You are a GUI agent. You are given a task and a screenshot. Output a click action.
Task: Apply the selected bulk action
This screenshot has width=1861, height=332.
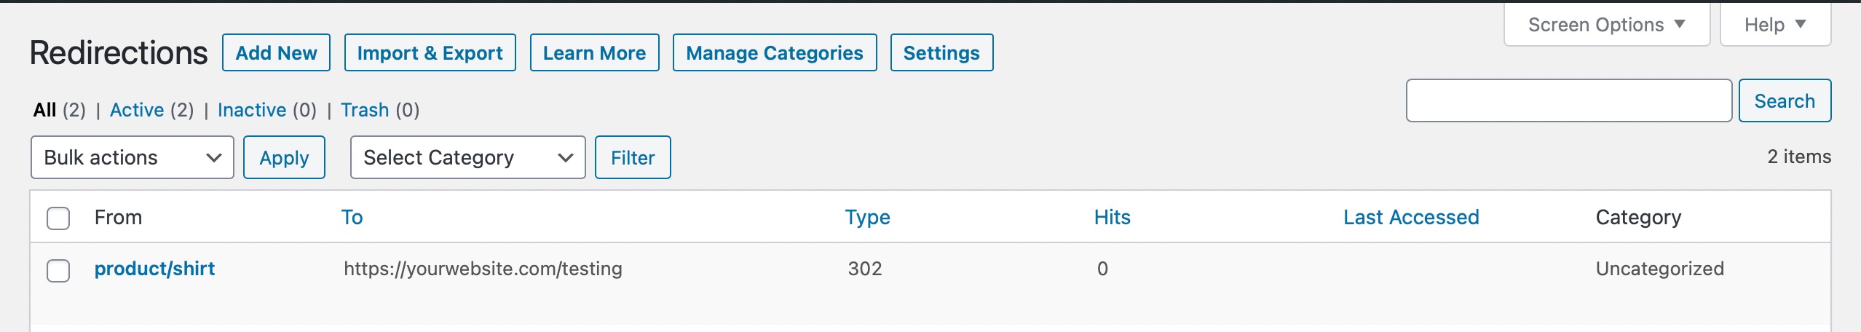tap(284, 157)
